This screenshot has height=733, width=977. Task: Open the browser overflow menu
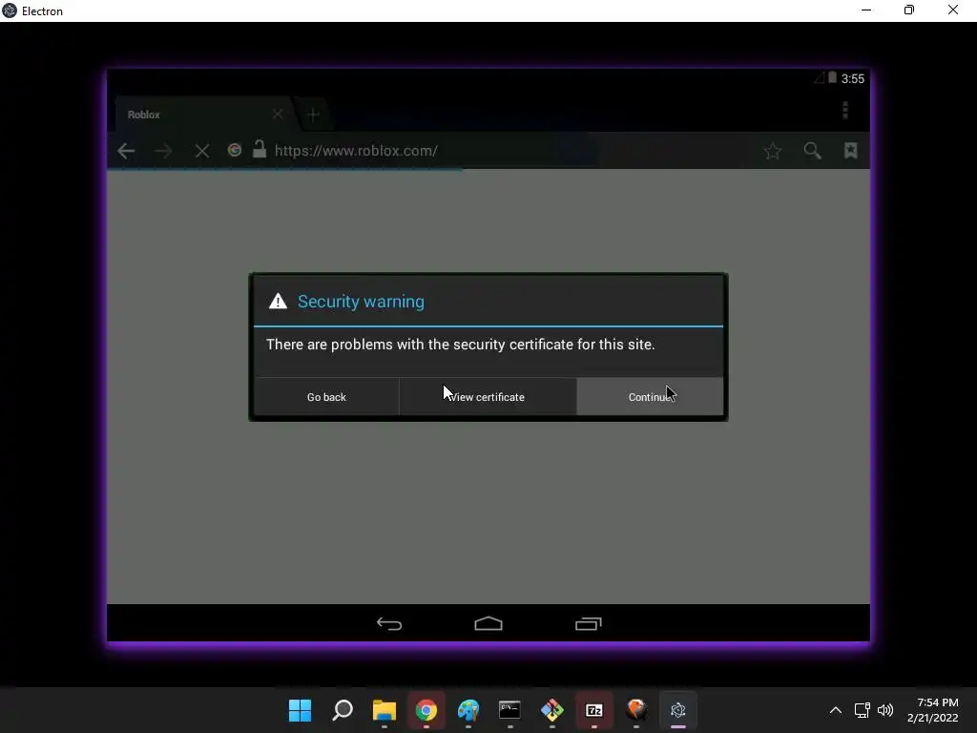845,111
